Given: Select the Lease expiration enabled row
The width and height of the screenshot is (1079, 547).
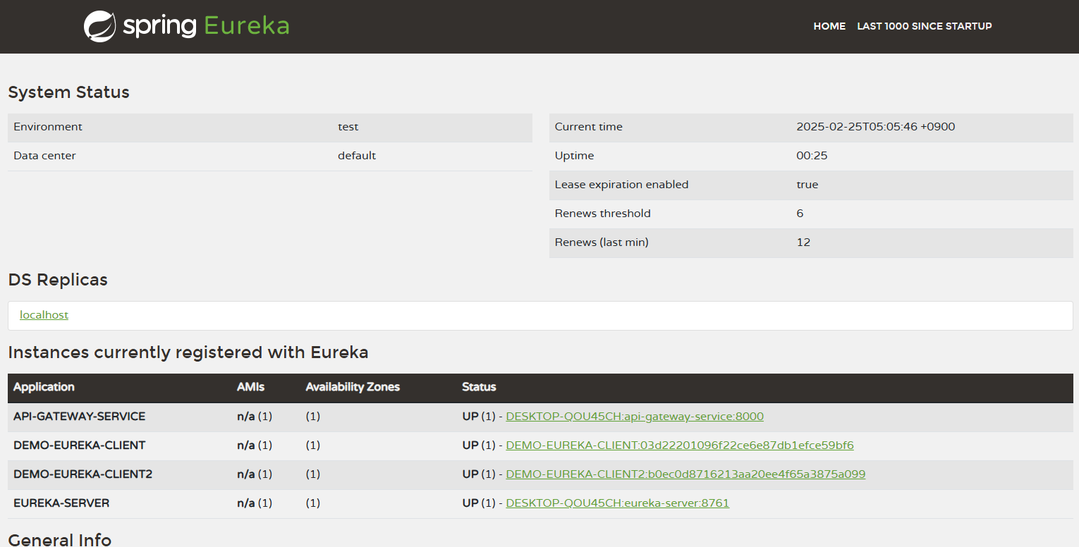Looking at the screenshot, I should [x=621, y=184].
